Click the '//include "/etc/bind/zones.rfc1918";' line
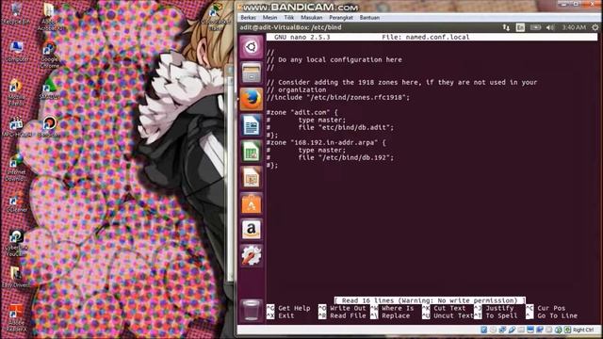The width and height of the screenshot is (603, 339). click(338, 97)
